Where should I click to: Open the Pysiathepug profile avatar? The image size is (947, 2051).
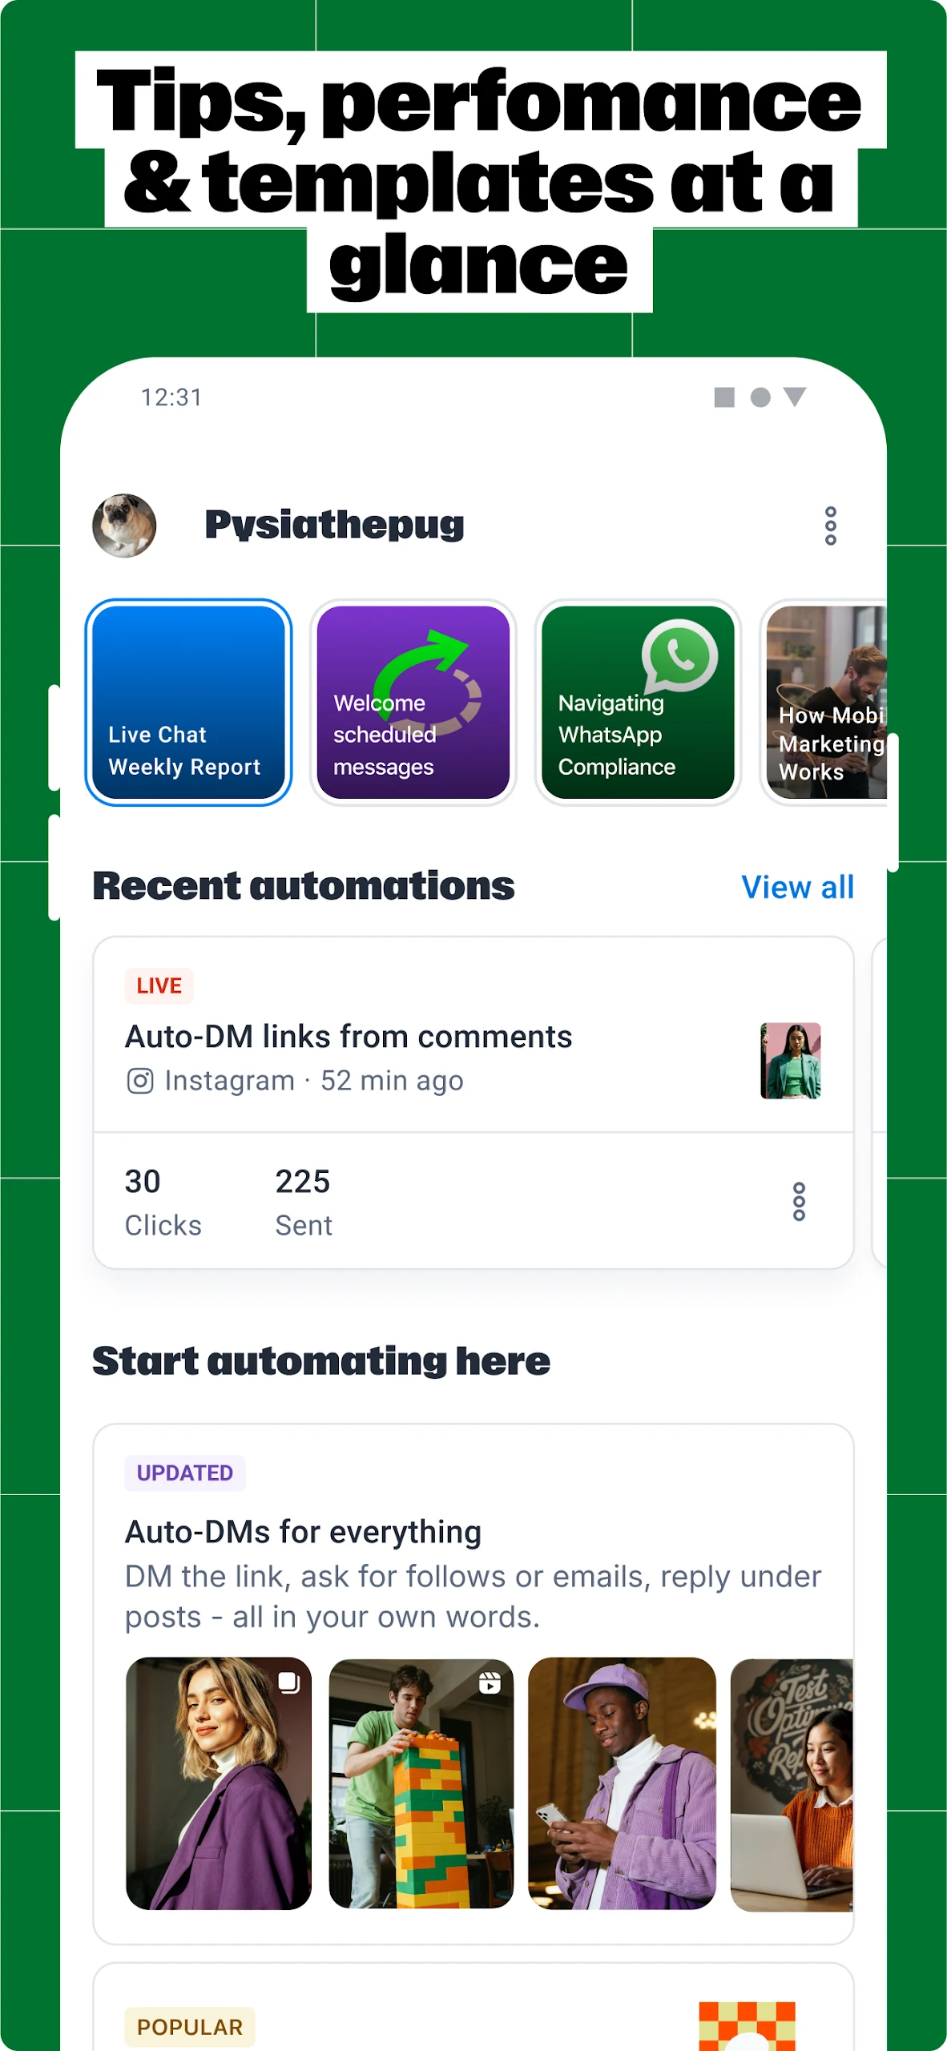click(124, 526)
